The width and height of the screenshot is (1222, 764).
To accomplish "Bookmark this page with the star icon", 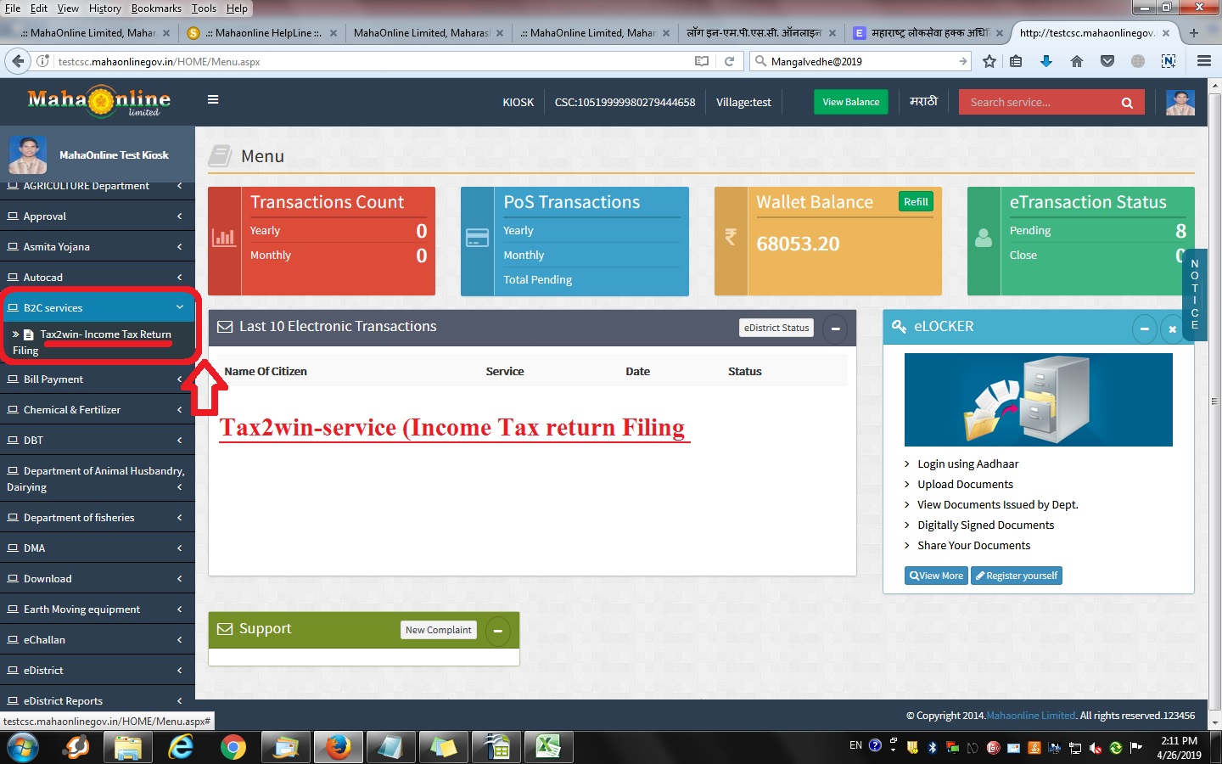I will click(x=989, y=61).
